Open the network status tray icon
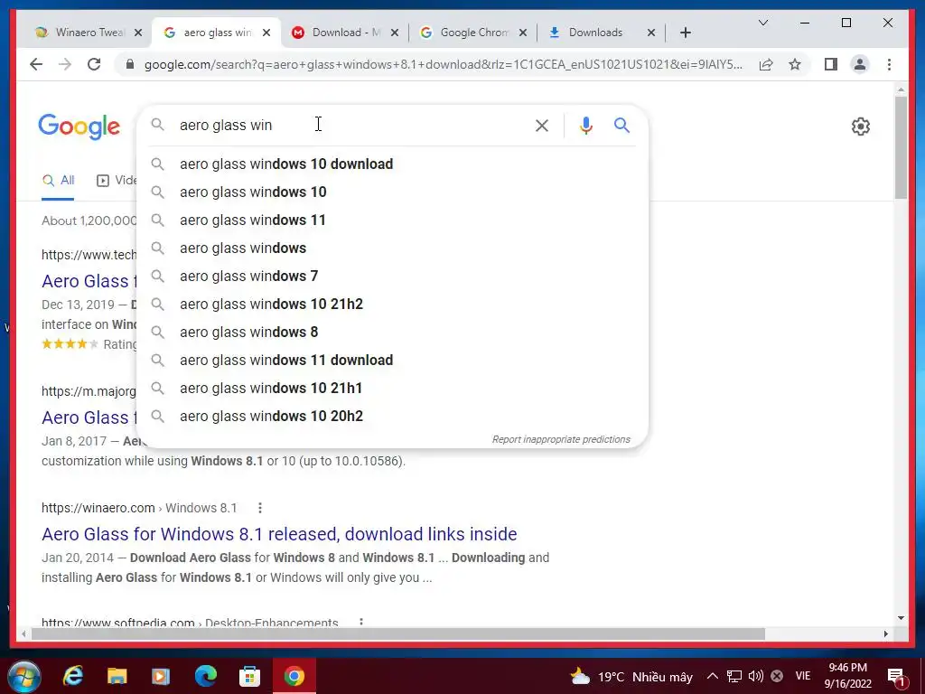This screenshot has width=925, height=694. [x=733, y=676]
